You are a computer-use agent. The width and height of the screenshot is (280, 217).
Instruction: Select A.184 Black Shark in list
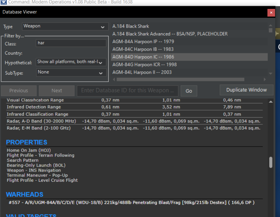point(131,26)
